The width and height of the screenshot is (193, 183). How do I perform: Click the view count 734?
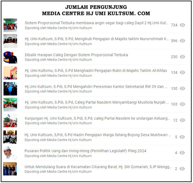coord(174,25)
